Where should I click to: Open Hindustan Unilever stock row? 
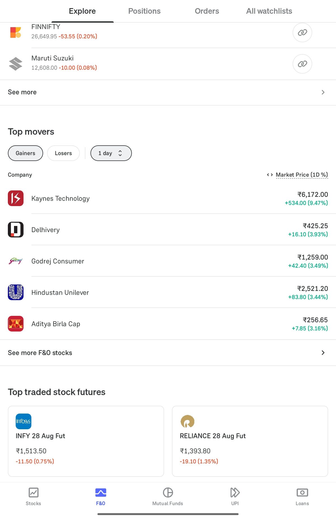pyautogui.click(x=168, y=292)
